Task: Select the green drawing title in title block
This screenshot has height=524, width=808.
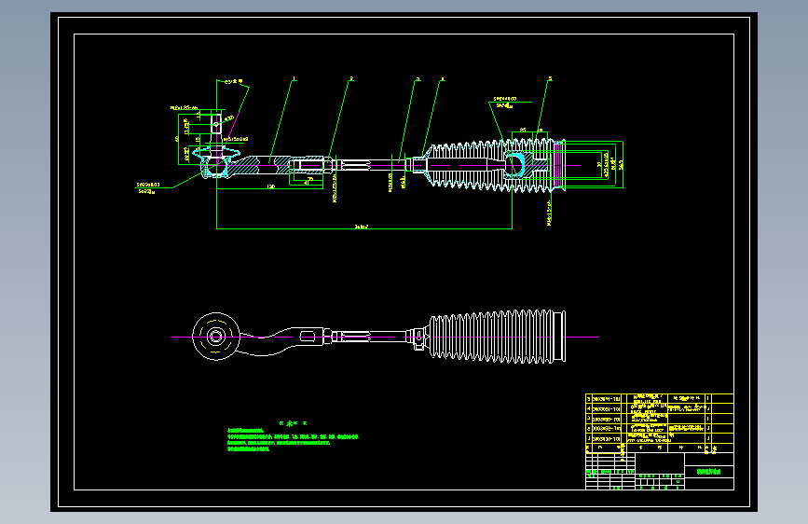Action: [x=708, y=472]
